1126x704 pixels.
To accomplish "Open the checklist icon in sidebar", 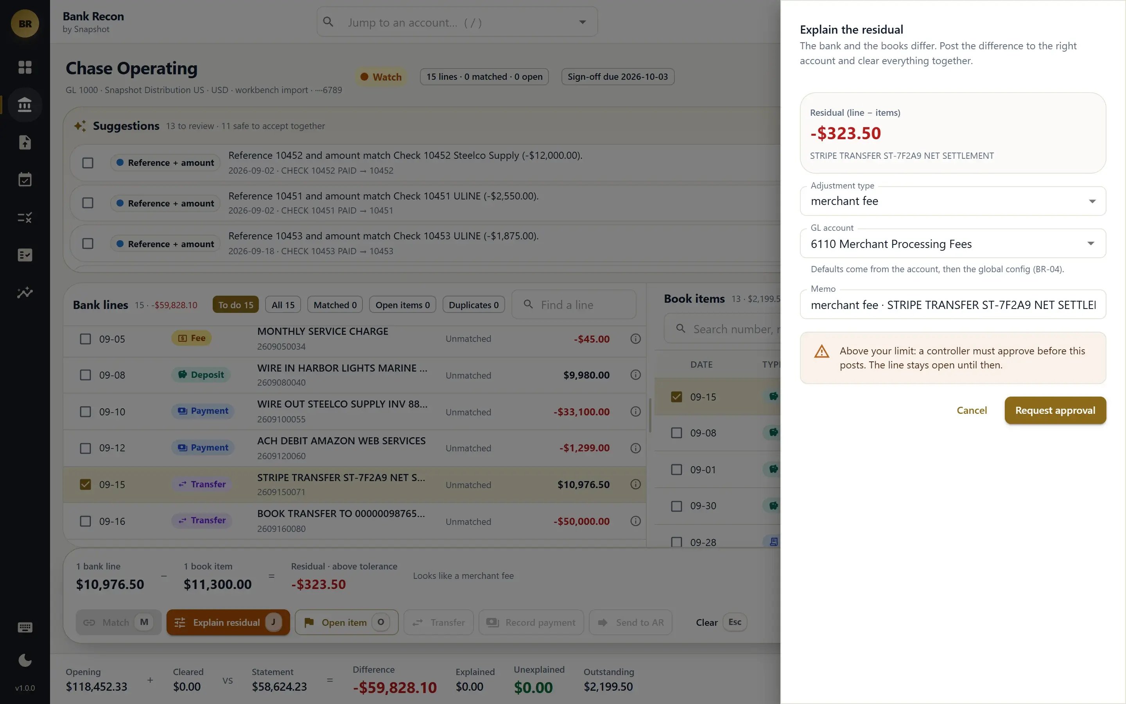I will pyautogui.click(x=25, y=255).
